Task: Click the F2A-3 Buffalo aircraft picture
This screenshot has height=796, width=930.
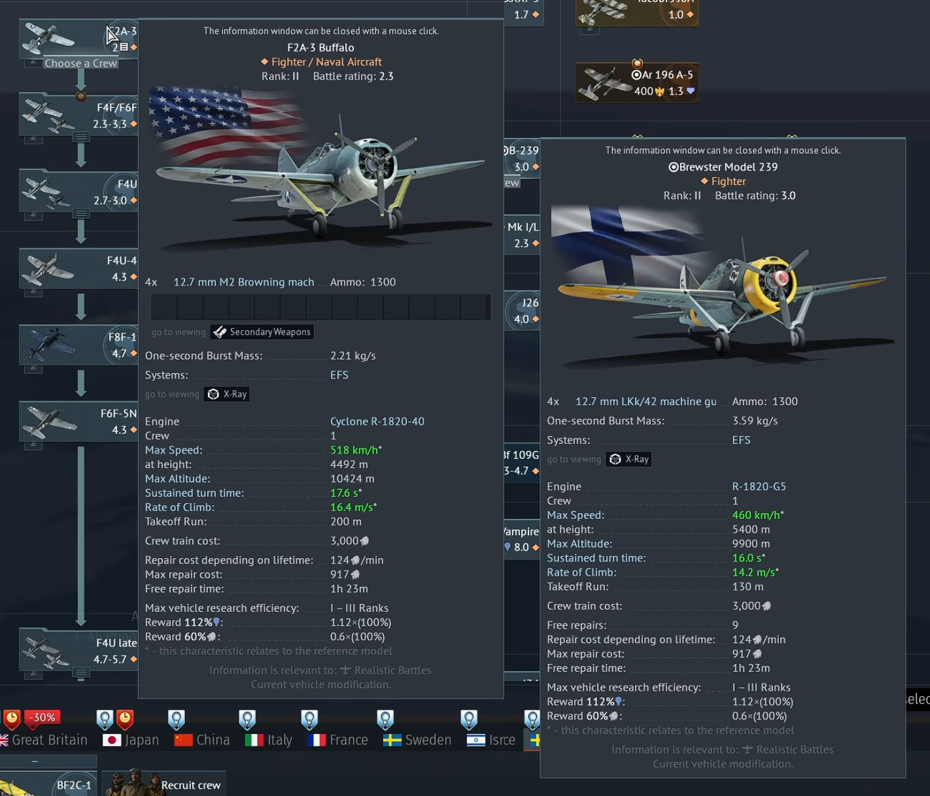Action: coord(320,171)
